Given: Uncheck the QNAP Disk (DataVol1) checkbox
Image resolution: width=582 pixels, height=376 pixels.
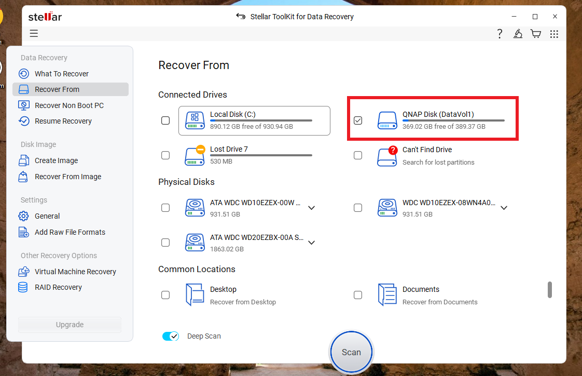Looking at the screenshot, I should coord(358,120).
